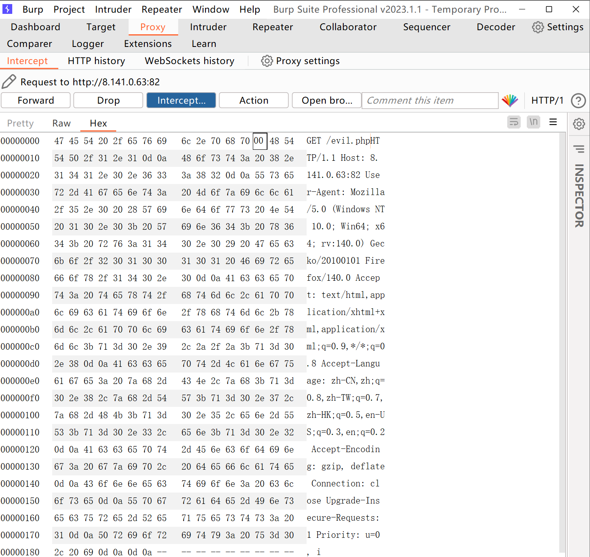The image size is (590, 557).
Task: Click ASCII text 'GET /evil.phpHT'
Action: tap(343, 141)
